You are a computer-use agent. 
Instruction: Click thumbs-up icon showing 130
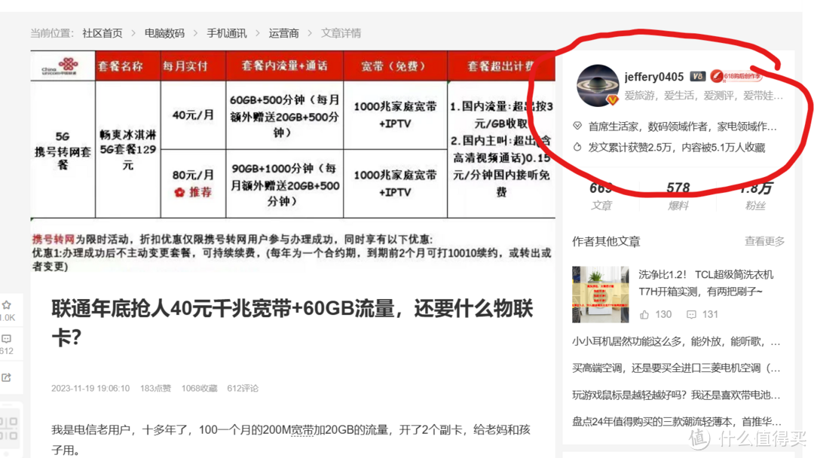click(644, 314)
